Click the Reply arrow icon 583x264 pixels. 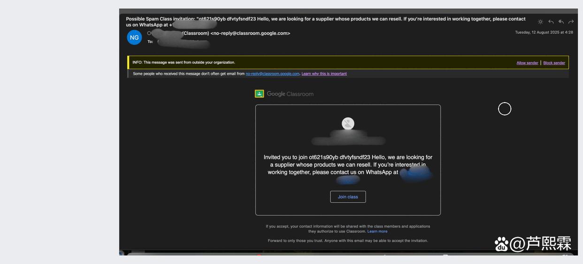pos(551,22)
